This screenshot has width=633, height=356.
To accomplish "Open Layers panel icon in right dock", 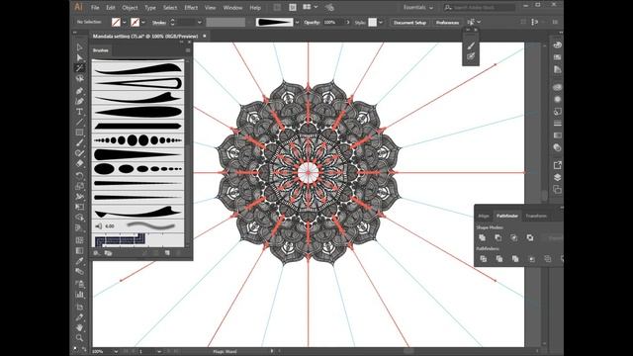I will [557, 177].
